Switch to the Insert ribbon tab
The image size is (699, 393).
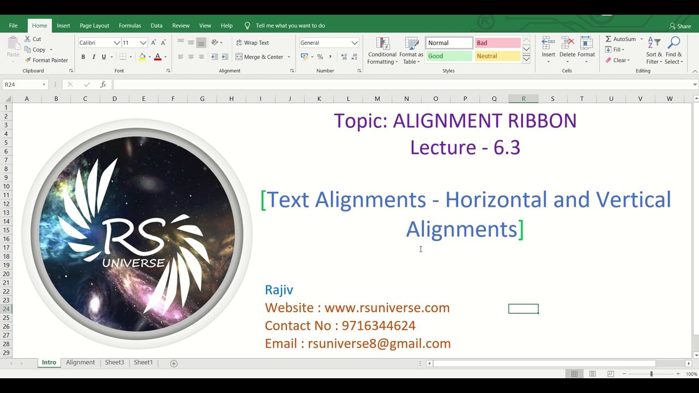coord(63,26)
